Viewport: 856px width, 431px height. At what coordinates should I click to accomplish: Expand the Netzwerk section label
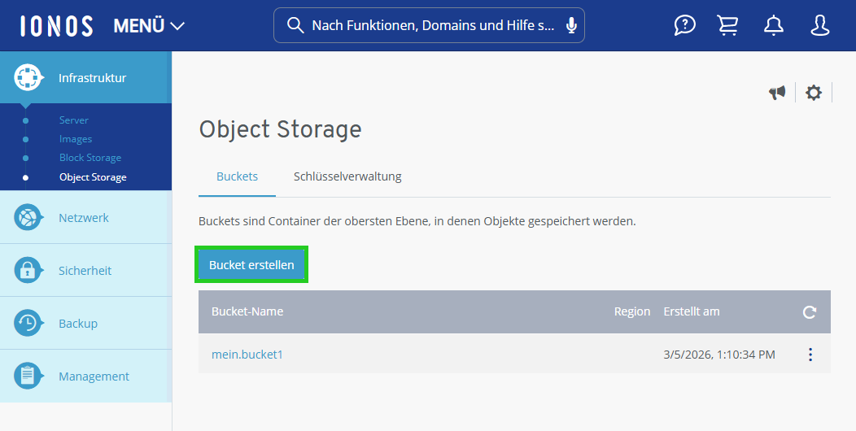click(x=84, y=218)
